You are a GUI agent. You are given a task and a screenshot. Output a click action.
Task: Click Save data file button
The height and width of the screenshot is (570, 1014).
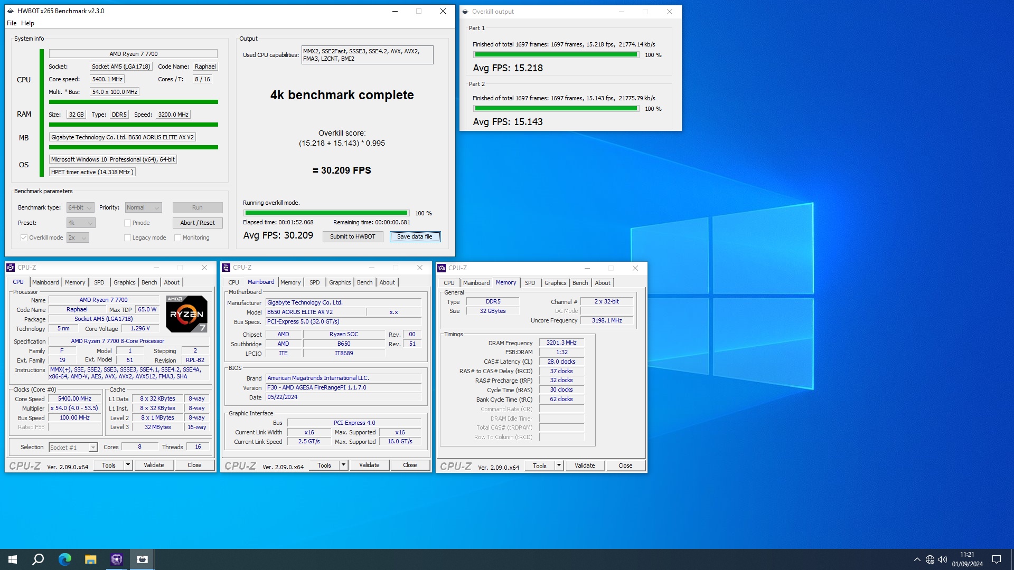[415, 236]
